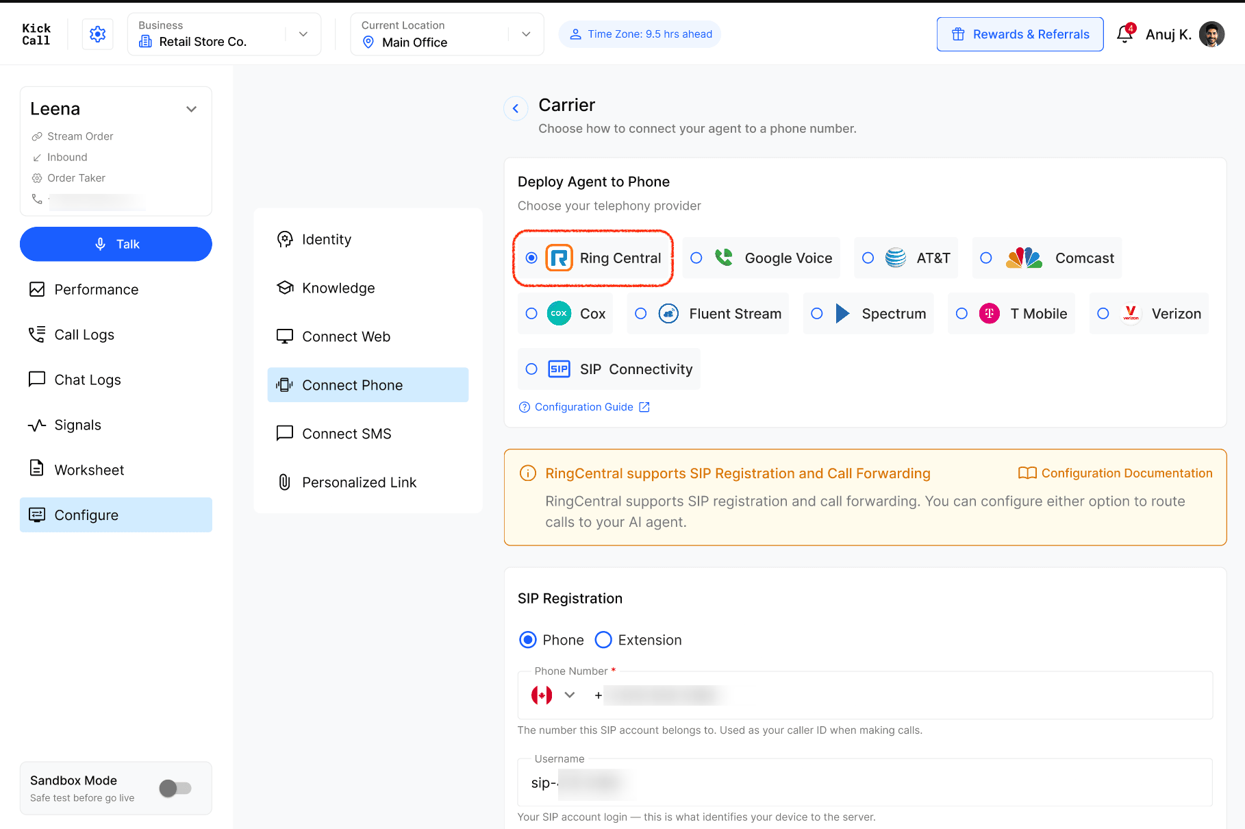The height and width of the screenshot is (829, 1245).
Task: Open the country code flag dropdown
Action: point(553,695)
